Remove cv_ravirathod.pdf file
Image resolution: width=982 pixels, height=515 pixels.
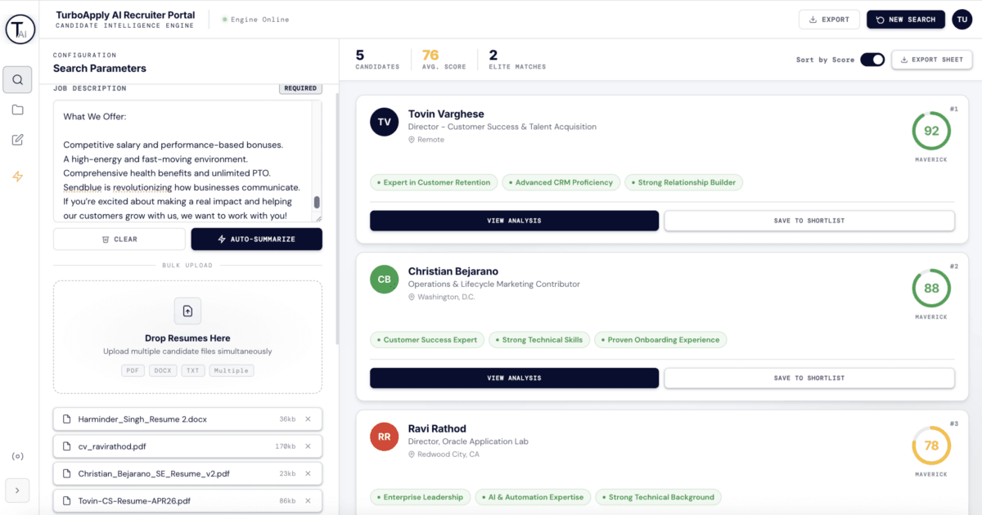pos(309,446)
